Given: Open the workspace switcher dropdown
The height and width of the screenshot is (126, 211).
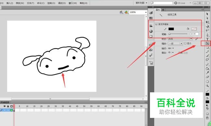Looking at the screenshot, I should [x=141, y=3].
